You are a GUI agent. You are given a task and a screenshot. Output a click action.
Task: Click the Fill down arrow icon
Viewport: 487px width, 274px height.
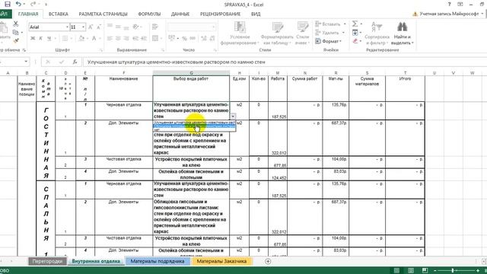coord(355,33)
